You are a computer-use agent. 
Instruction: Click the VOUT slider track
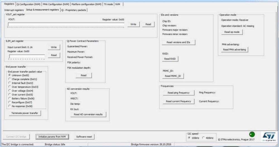[x=66, y=25]
